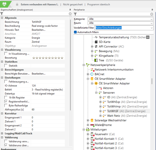Screen dimensions: 156x150
Task: Click the Bewegung sensor icon
Action: pos(96,51)
